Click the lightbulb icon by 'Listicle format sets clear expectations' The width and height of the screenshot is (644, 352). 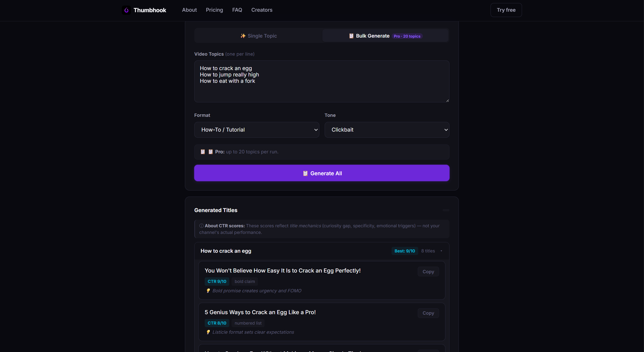click(208, 332)
